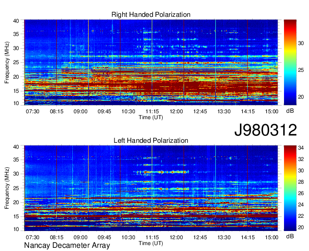Click the 13:30 time tick of the bottom plot

tap(224, 237)
